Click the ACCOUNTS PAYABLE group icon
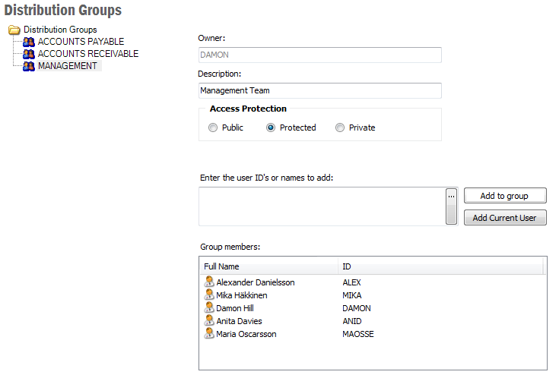559x378 pixels. [29, 42]
